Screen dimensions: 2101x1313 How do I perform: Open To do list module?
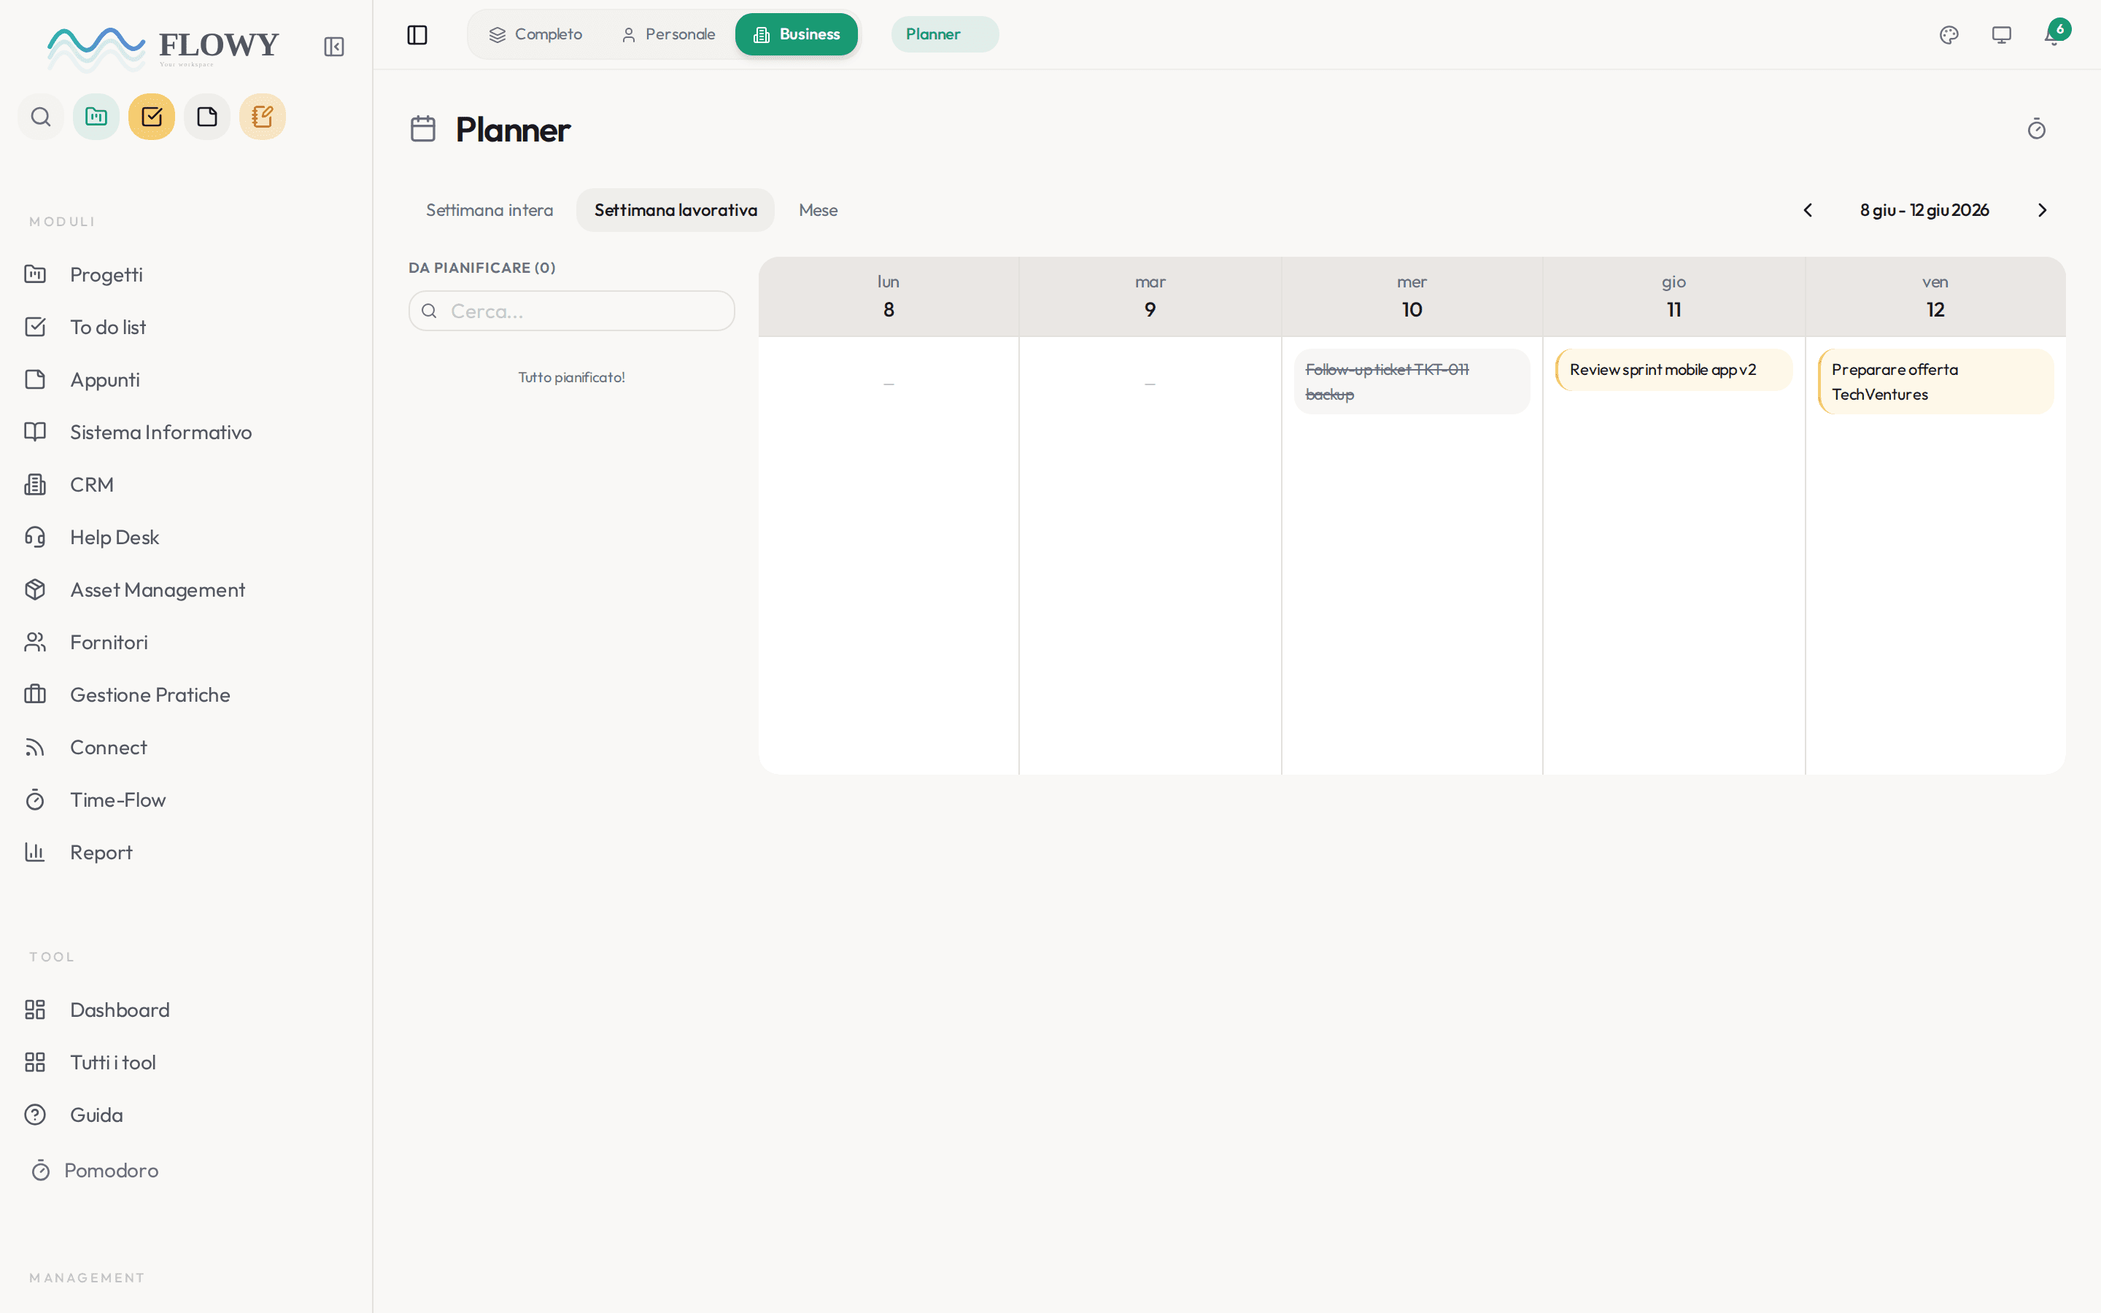click(186, 328)
